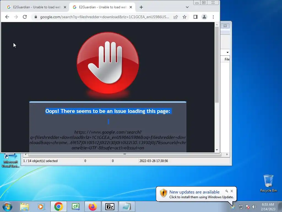
Task: Open the Chrome side panel
Action: pyautogui.click(x=196, y=17)
